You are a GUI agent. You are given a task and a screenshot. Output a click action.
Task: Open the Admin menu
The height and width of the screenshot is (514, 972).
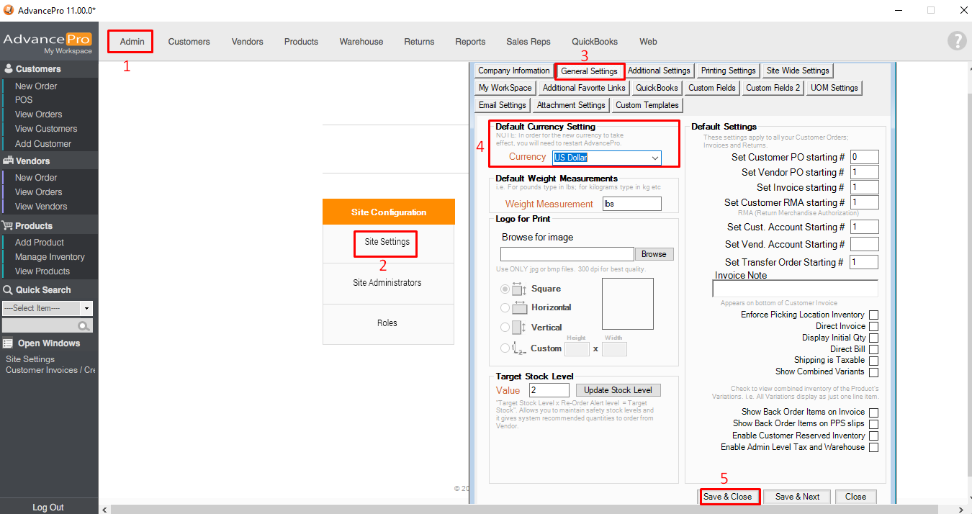click(132, 42)
